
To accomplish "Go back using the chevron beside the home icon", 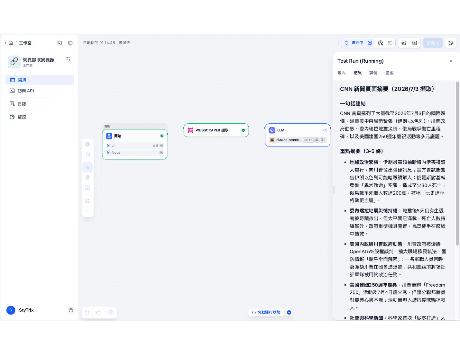I will 6,43.
